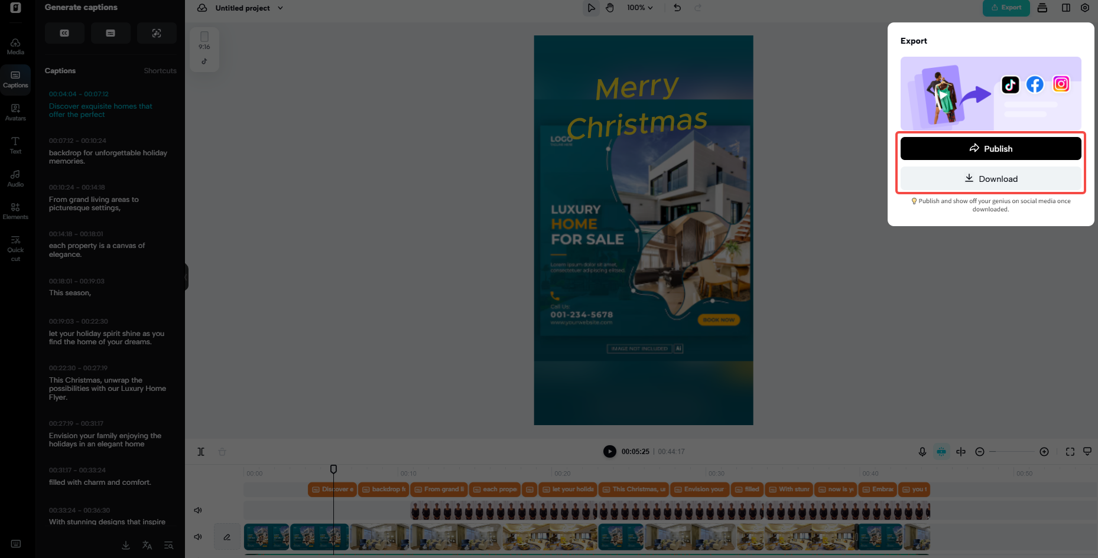This screenshot has width=1098, height=558.
Task: Toggle timeline auto-snapping
Action: click(941, 452)
